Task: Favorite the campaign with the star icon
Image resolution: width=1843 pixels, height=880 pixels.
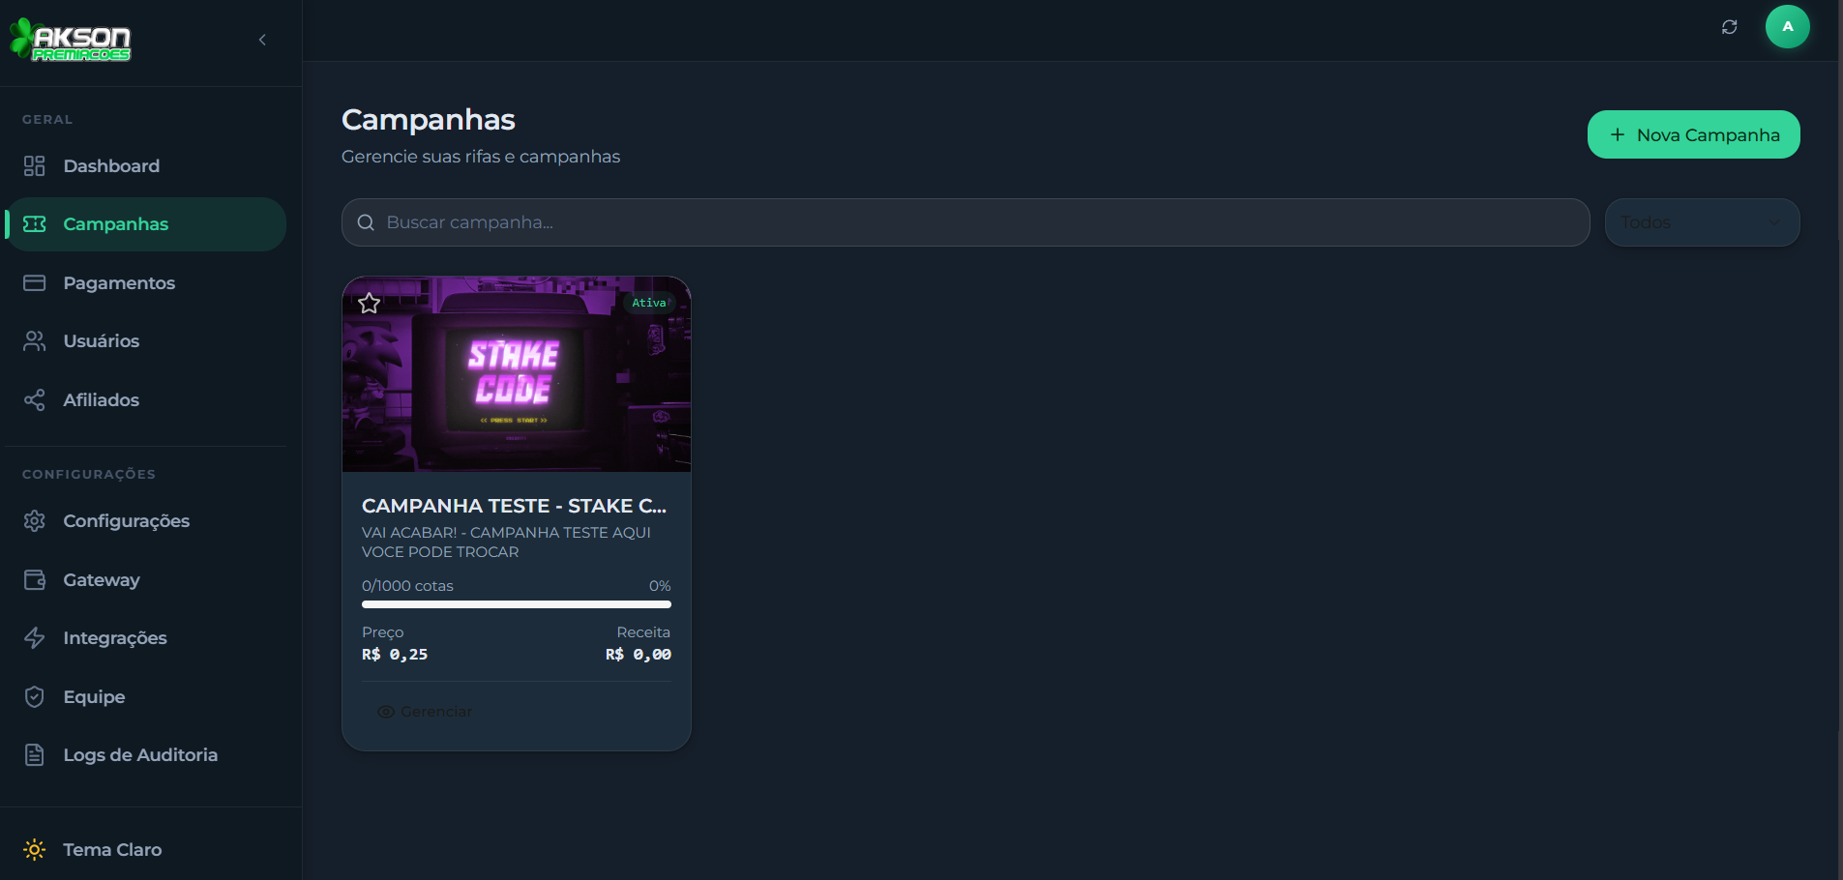Action: click(x=369, y=304)
